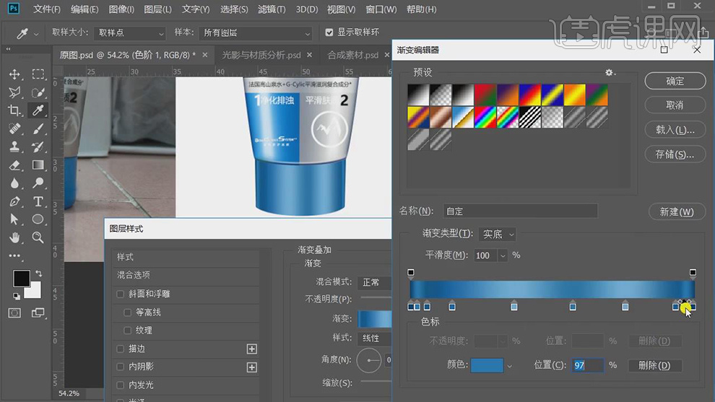Click the blue 颜色 color stop swatch
This screenshot has height=402, width=715.
click(x=487, y=365)
